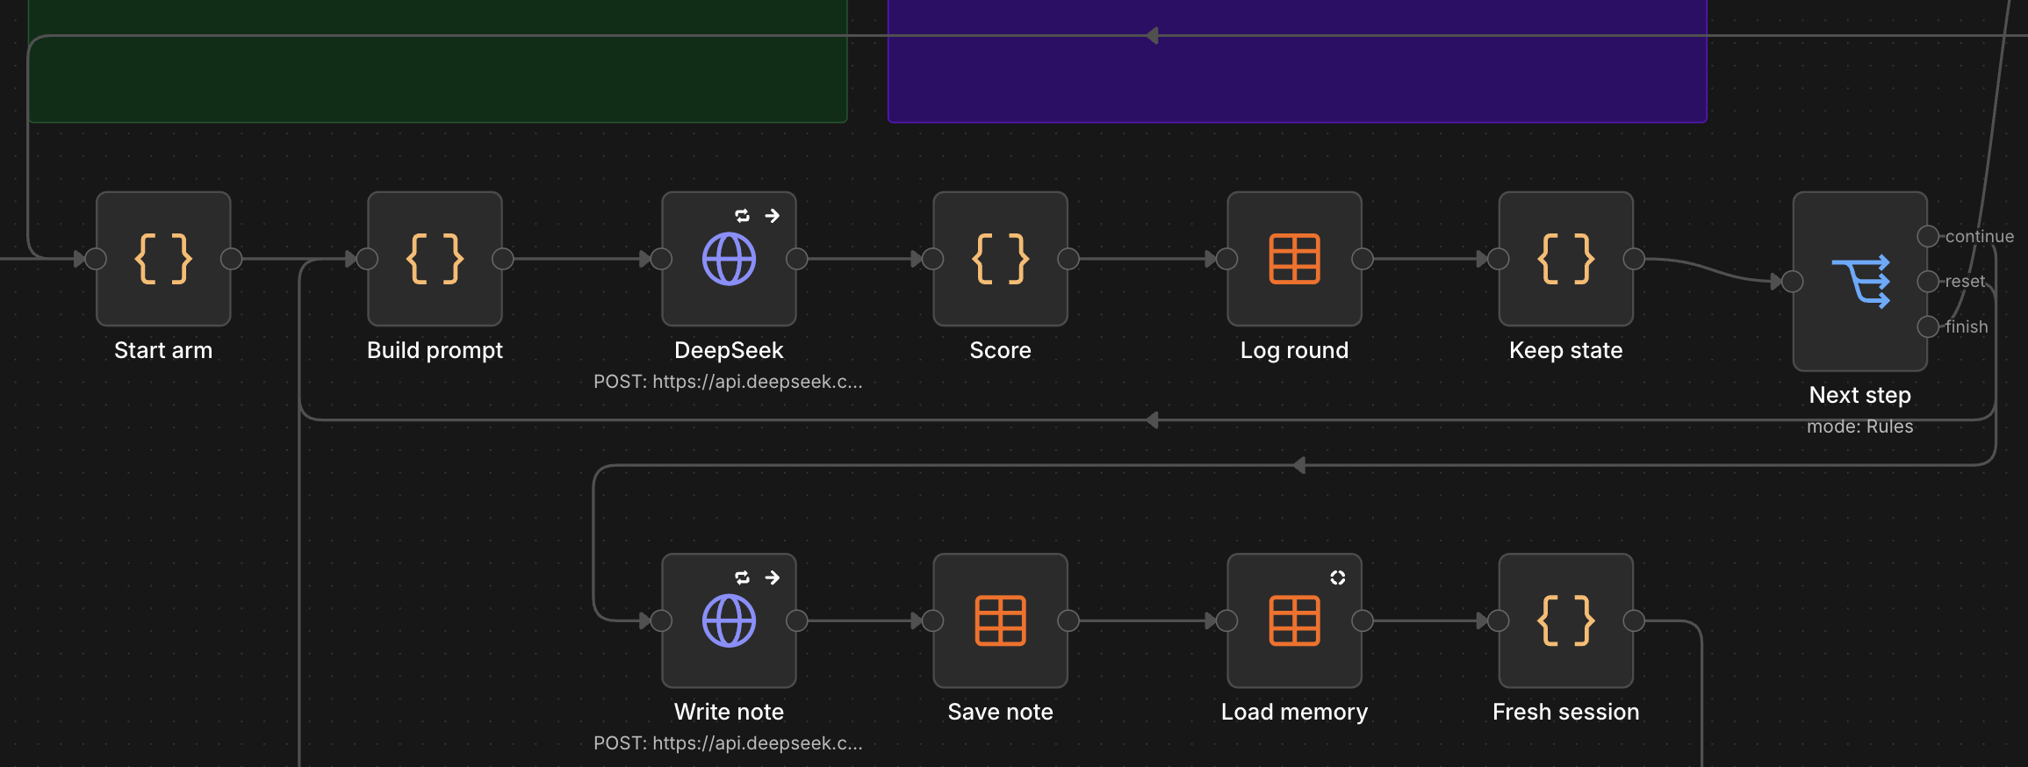Image resolution: width=2028 pixels, height=767 pixels.
Task: Open the Next step switch node icon
Action: (1860, 282)
